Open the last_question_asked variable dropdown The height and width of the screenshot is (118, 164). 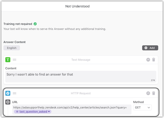pyautogui.click(x=49, y=112)
